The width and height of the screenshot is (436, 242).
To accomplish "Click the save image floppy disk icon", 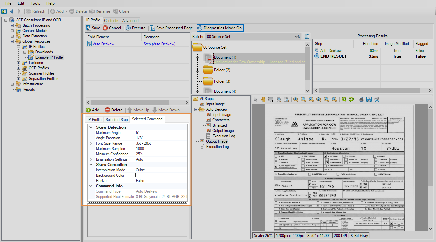I will pos(369,99).
